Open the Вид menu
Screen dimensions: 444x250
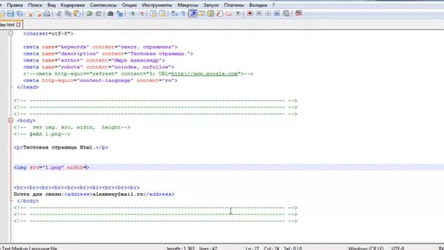coord(51,5)
